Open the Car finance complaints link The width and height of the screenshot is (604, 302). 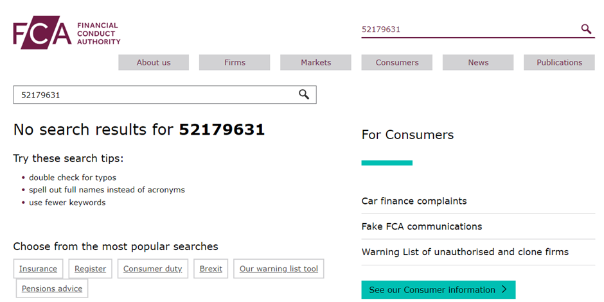[414, 201]
